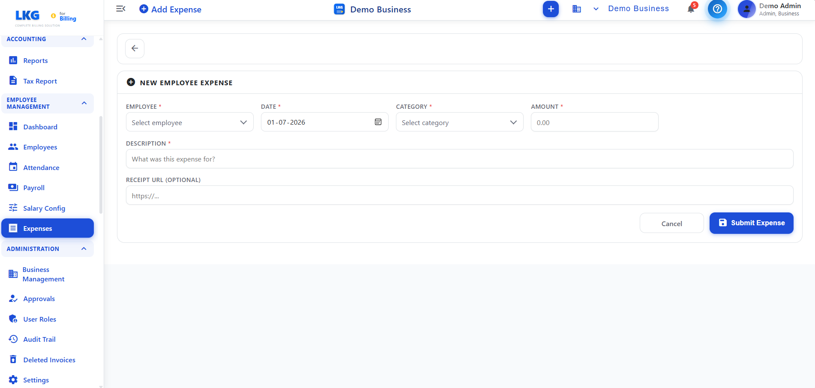Click the Approvals person-check icon

point(13,298)
